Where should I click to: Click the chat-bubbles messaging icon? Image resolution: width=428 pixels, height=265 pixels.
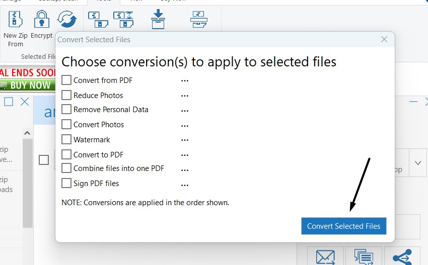[364, 257]
